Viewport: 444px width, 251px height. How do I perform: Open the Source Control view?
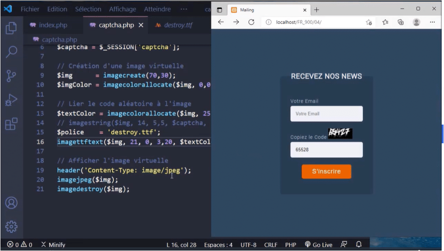point(11,76)
